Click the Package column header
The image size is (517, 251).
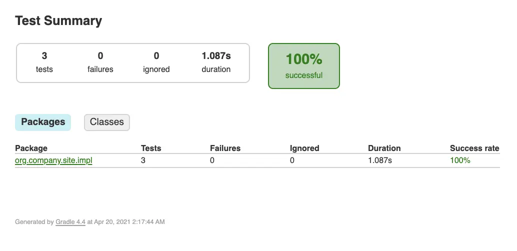(x=31, y=148)
